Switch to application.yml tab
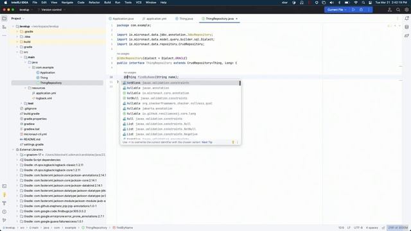 pos(154,19)
